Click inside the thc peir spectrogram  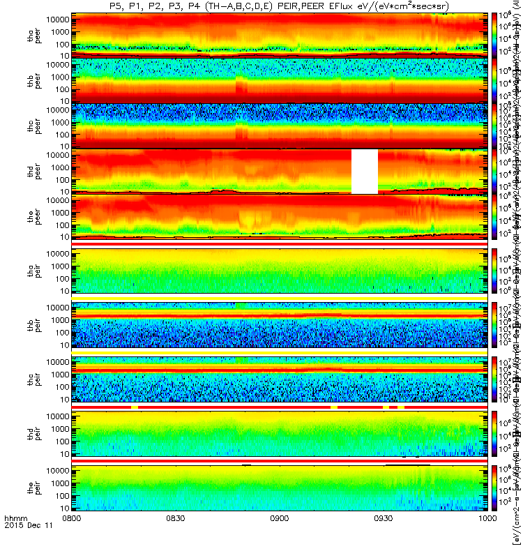point(280,379)
